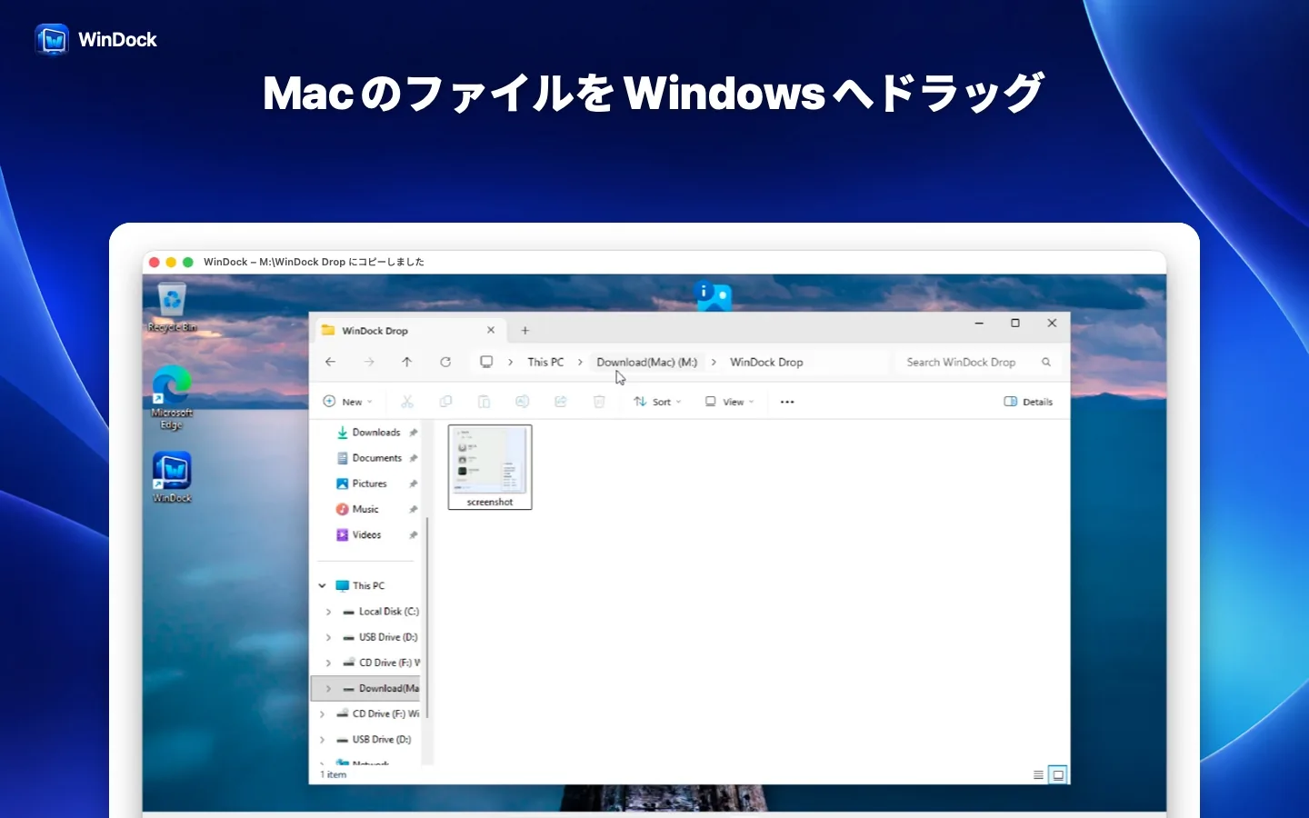This screenshot has width=1309, height=818.
Task: Expand the chevron after Download(Mac) (M:) breadcrumb
Action: pyautogui.click(x=714, y=362)
